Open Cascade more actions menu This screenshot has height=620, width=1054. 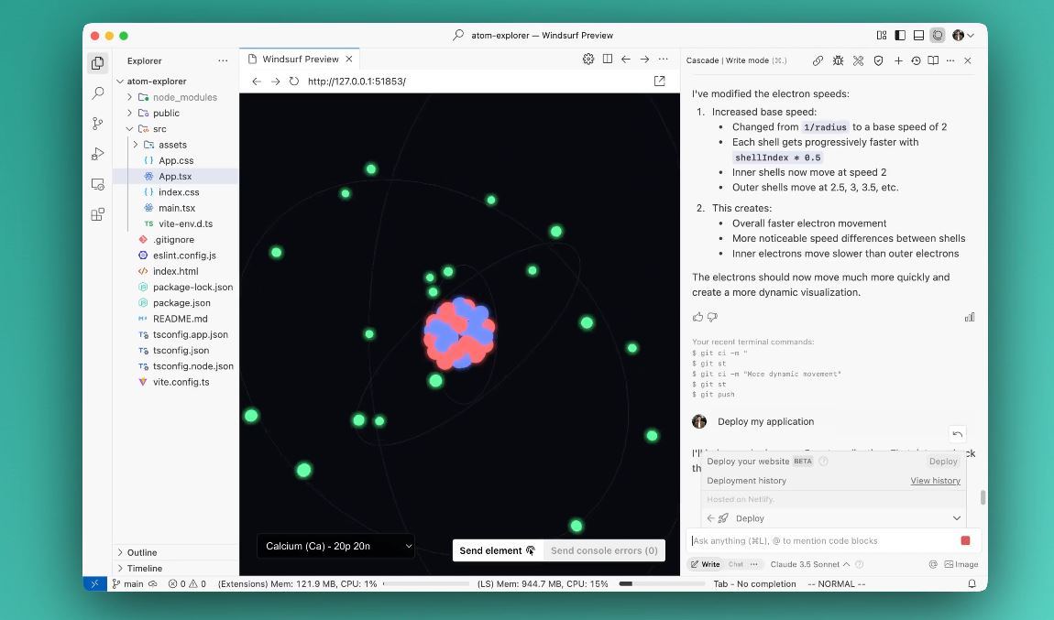coord(950,60)
